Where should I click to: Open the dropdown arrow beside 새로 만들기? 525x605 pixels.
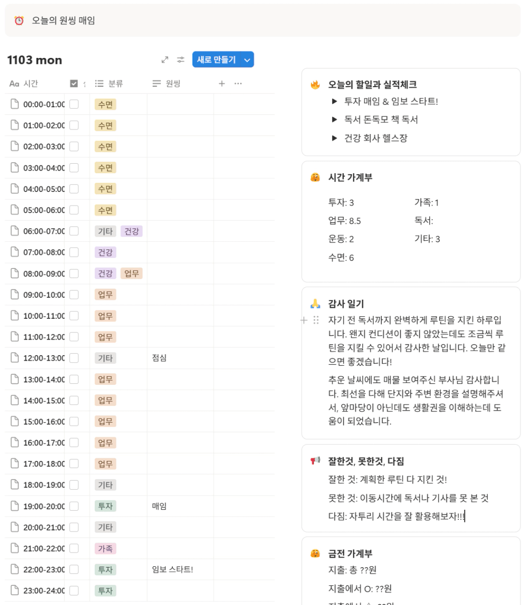point(247,60)
